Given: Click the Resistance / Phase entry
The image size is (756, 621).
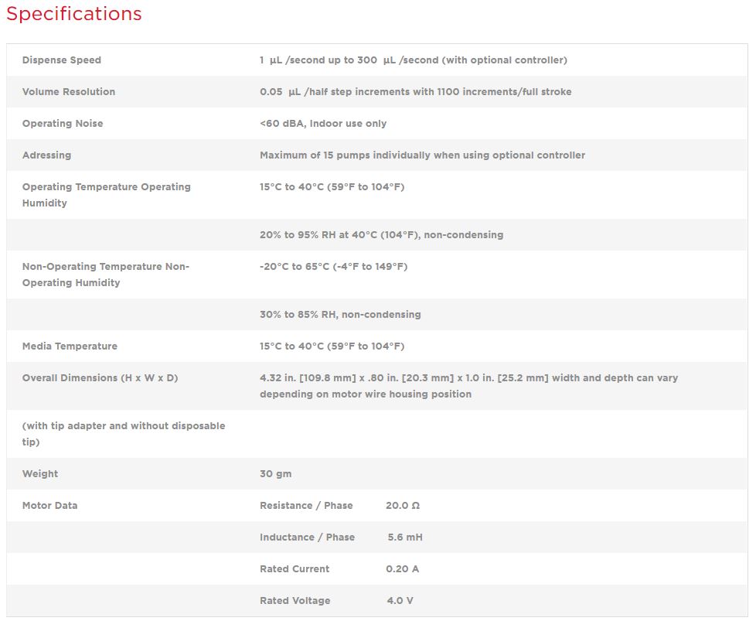Looking at the screenshot, I should [x=306, y=506].
